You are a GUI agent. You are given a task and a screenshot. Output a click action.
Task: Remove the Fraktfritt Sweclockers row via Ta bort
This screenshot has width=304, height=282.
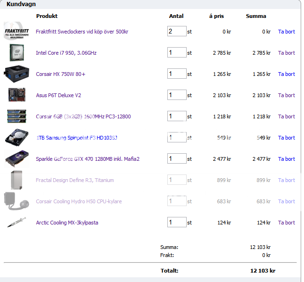tap(286, 32)
